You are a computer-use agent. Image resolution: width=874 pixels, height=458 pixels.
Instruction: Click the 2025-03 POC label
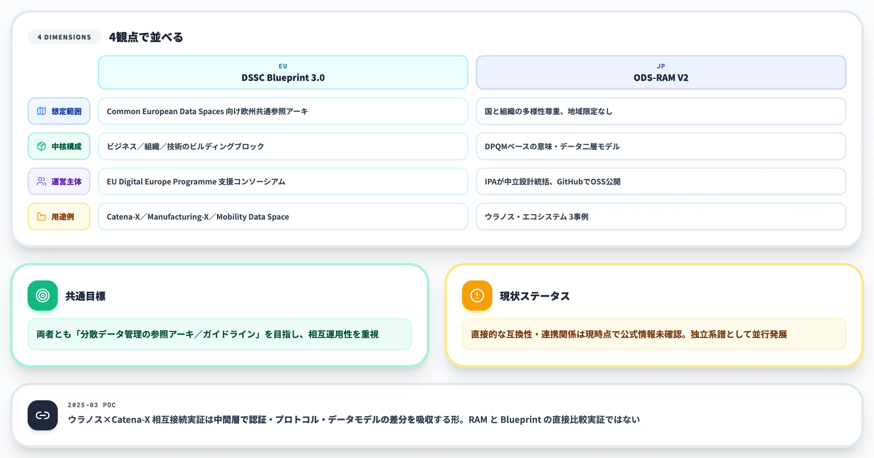coord(92,405)
